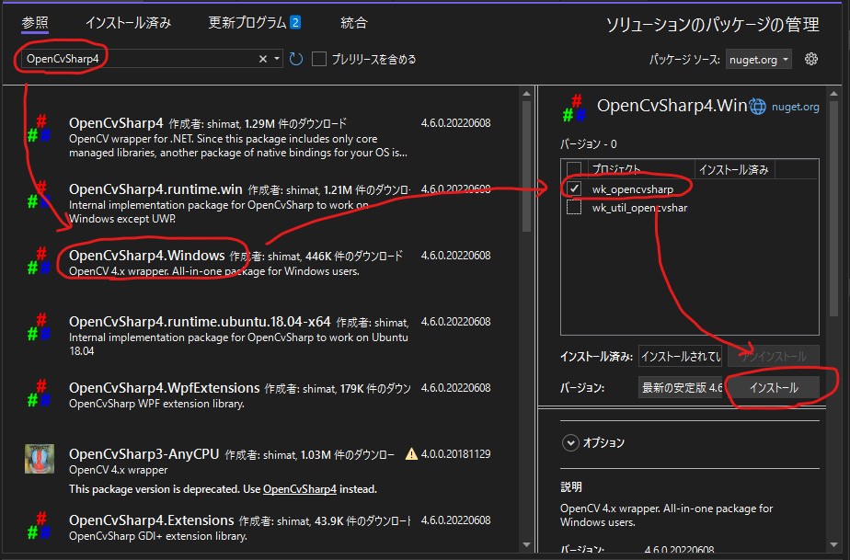
Task: Click the package list vertical scrollbar thumb
Action: click(x=526, y=166)
